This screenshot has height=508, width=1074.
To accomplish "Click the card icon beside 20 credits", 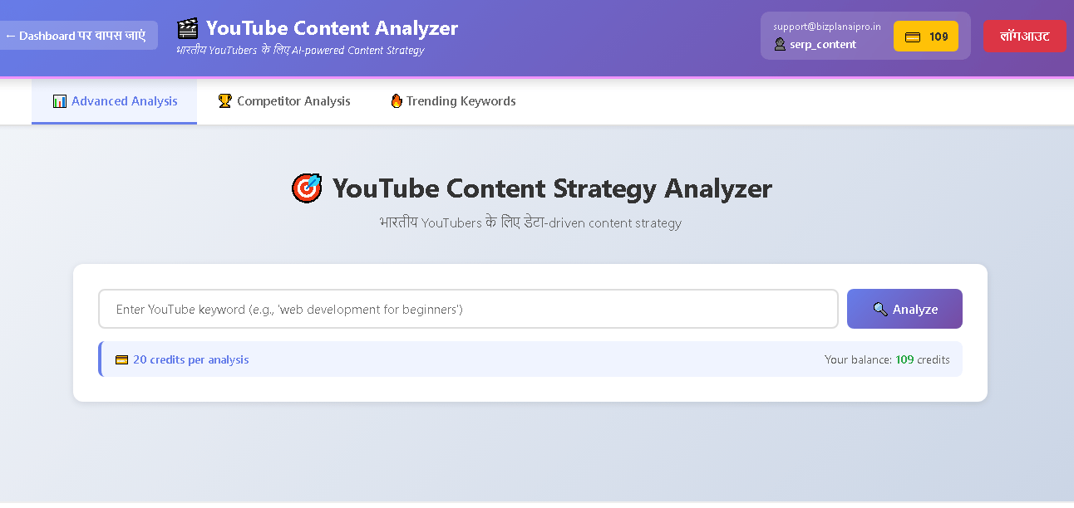I will pos(121,359).
